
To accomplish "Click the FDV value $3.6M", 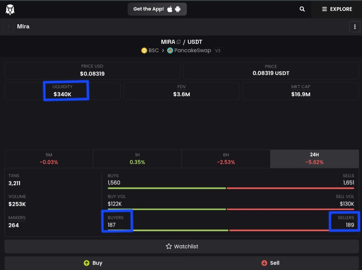I will click(x=181, y=94).
